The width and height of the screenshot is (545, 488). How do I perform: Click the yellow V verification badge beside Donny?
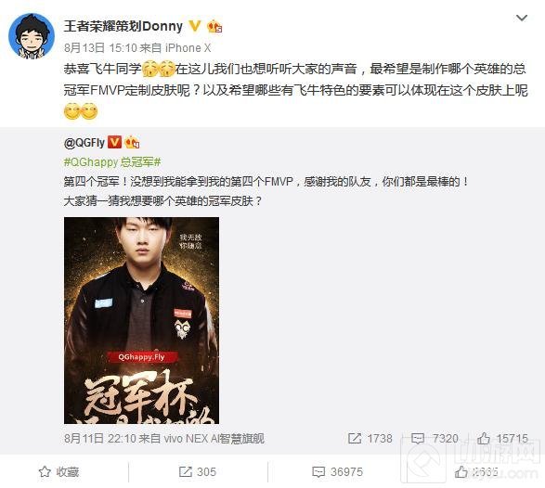click(x=195, y=26)
